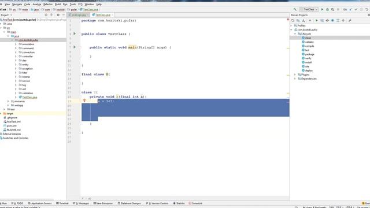Image resolution: width=370 pixels, height=208 pixels.
Task: Expand the webapp folder in Project tree
Action: [8, 105]
